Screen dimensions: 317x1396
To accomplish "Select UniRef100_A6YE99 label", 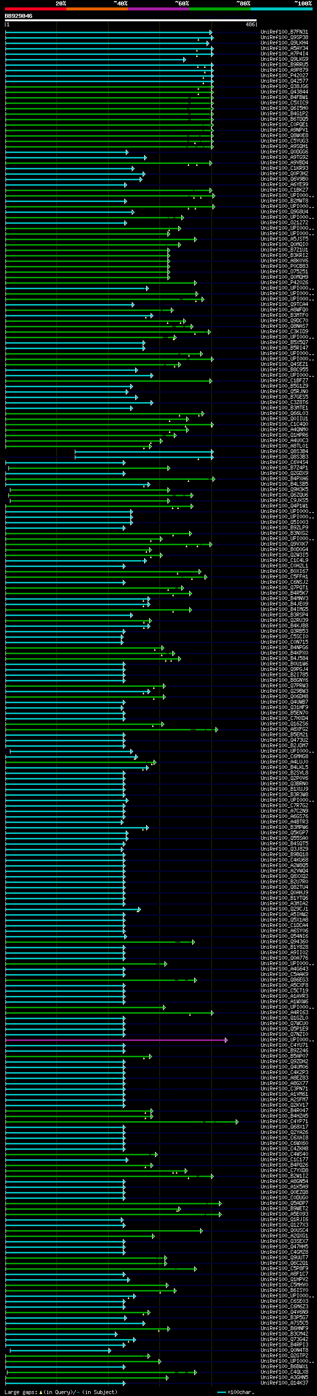I will pyautogui.click(x=284, y=184).
